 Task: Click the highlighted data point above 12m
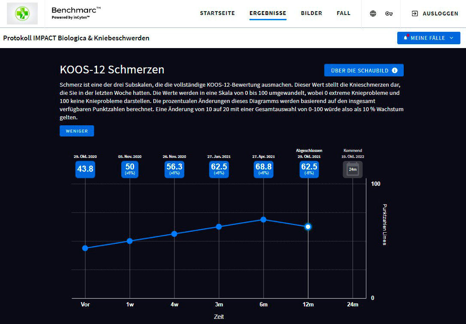click(308, 227)
